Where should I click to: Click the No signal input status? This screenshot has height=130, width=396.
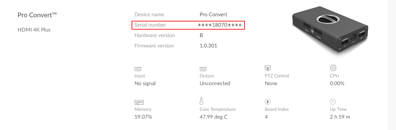click(x=145, y=84)
